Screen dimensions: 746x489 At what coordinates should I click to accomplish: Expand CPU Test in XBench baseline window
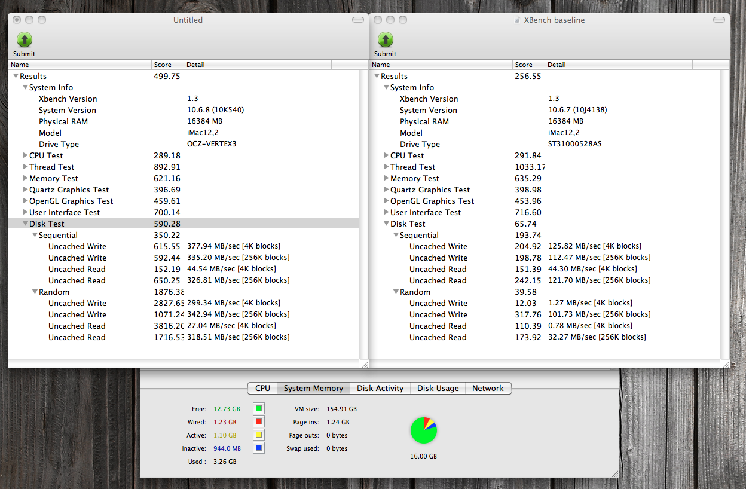[386, 155]
